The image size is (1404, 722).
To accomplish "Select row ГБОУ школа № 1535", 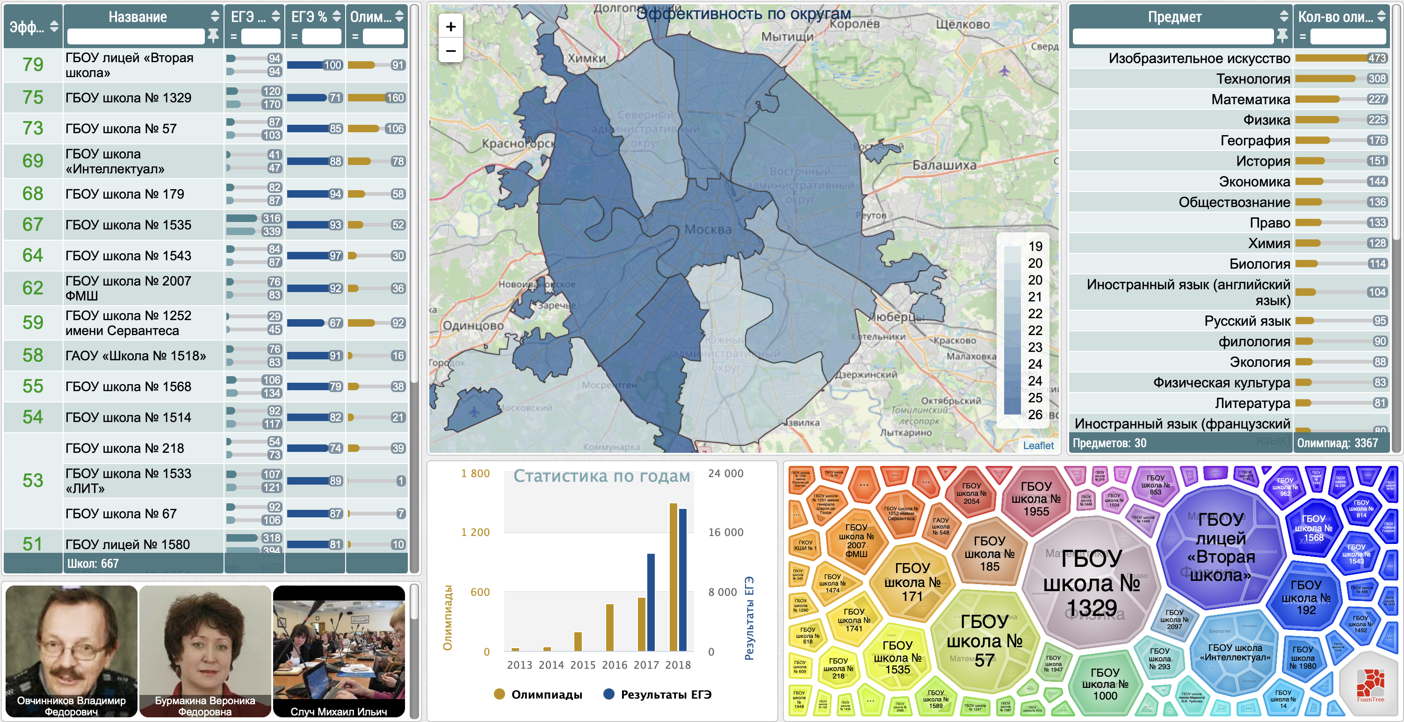I will point(206,225).
